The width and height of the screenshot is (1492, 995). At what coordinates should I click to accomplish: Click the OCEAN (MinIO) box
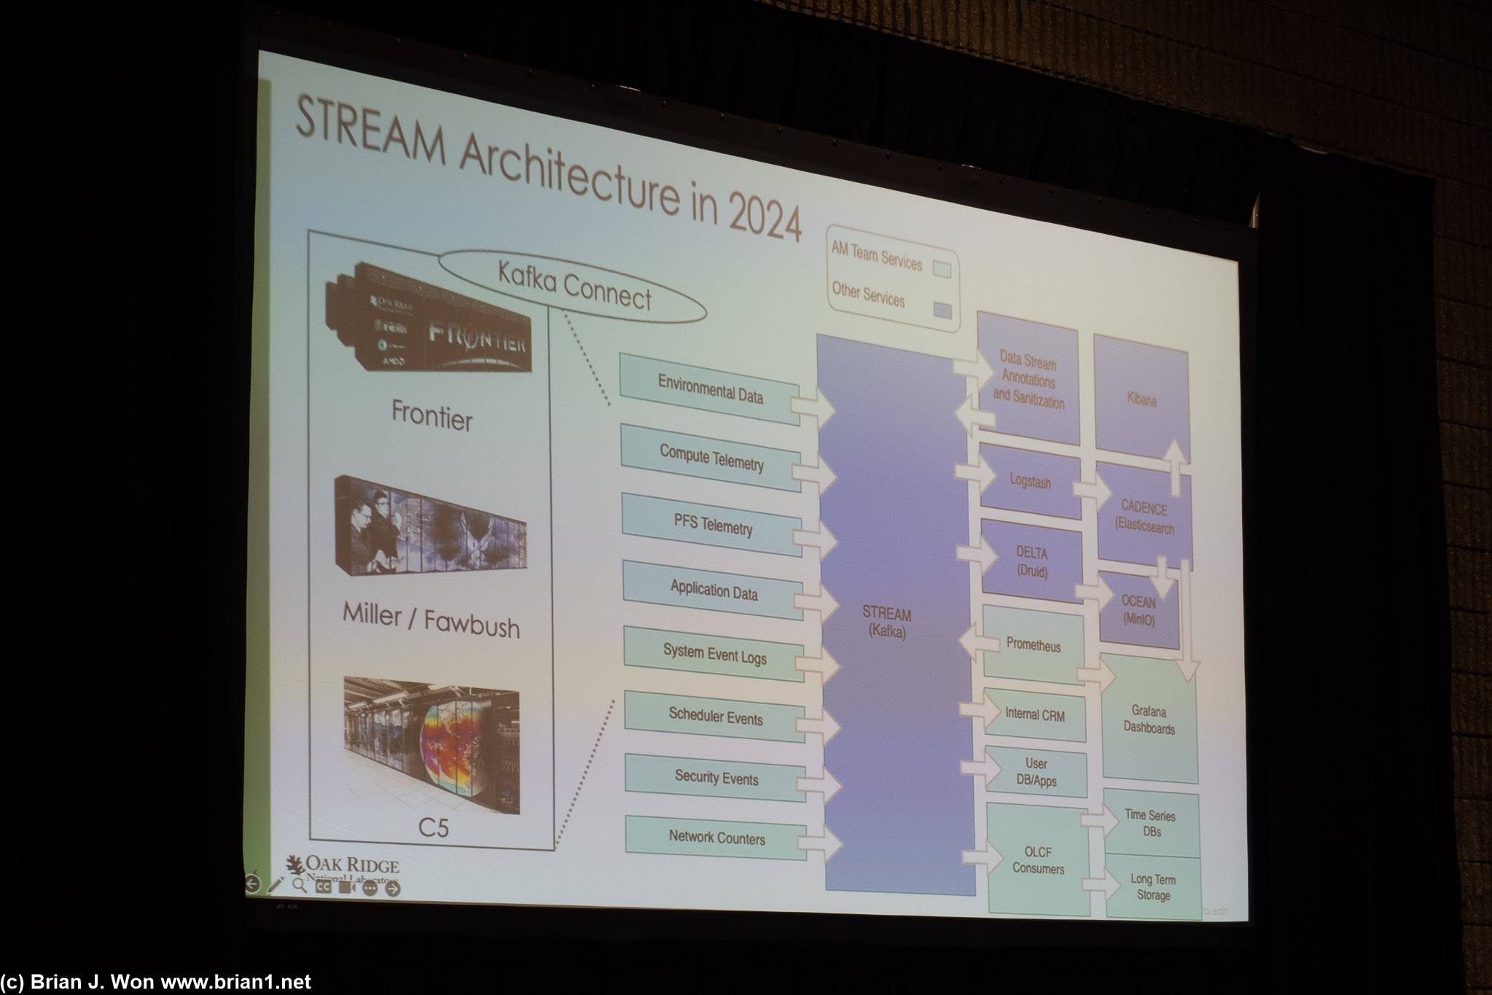tap(1138, 610)
